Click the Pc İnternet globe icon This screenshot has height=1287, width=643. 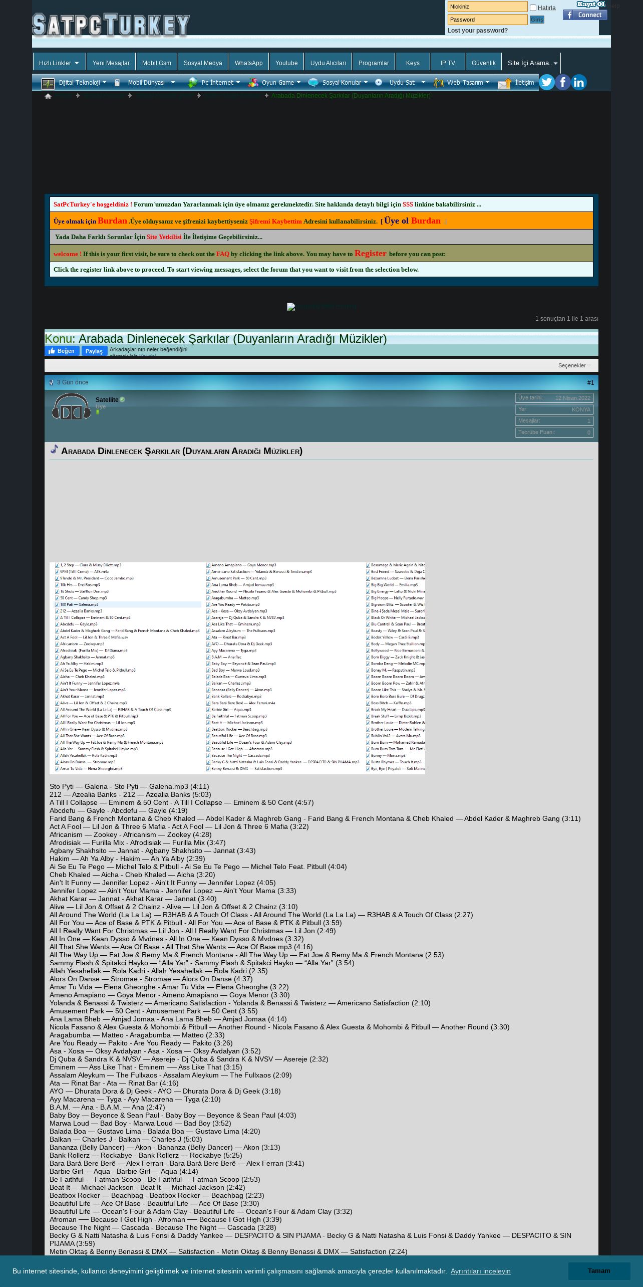[x=192, y=83]
